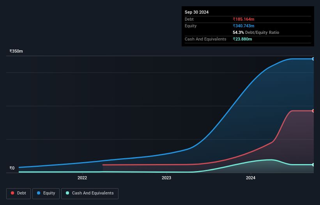This screenshot has height=205, width=320.
Task: Toggle the Cash And Equivalents legend button
Action: 90,193
